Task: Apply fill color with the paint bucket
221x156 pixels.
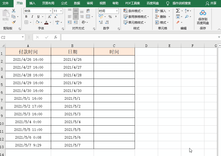Action: (37, 22)
